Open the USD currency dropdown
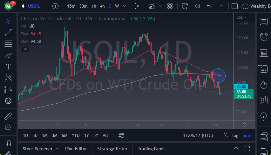271x155 pixels. [x=241, y=17]
